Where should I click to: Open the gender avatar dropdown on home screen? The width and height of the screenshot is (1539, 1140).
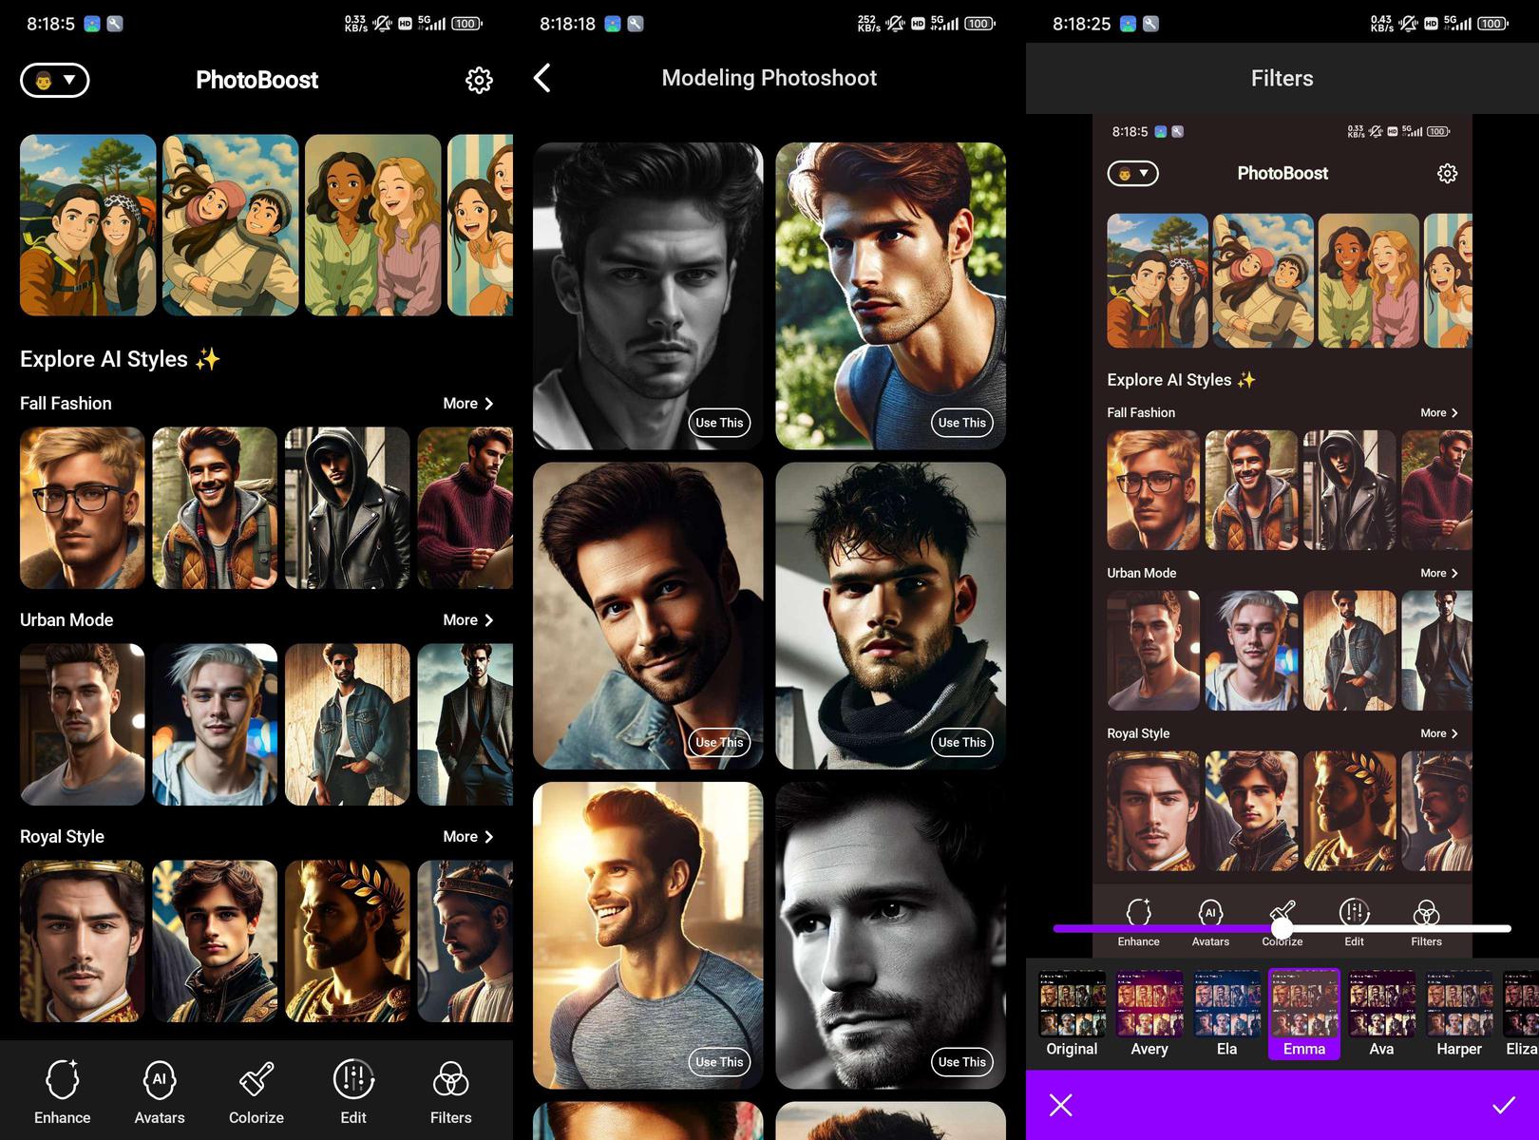point(55,81)
